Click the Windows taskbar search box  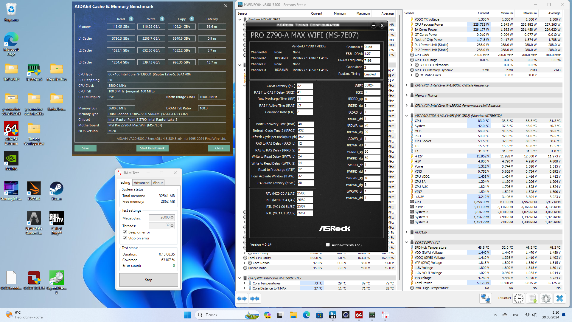pyautogui.click(x=228, y=315)
